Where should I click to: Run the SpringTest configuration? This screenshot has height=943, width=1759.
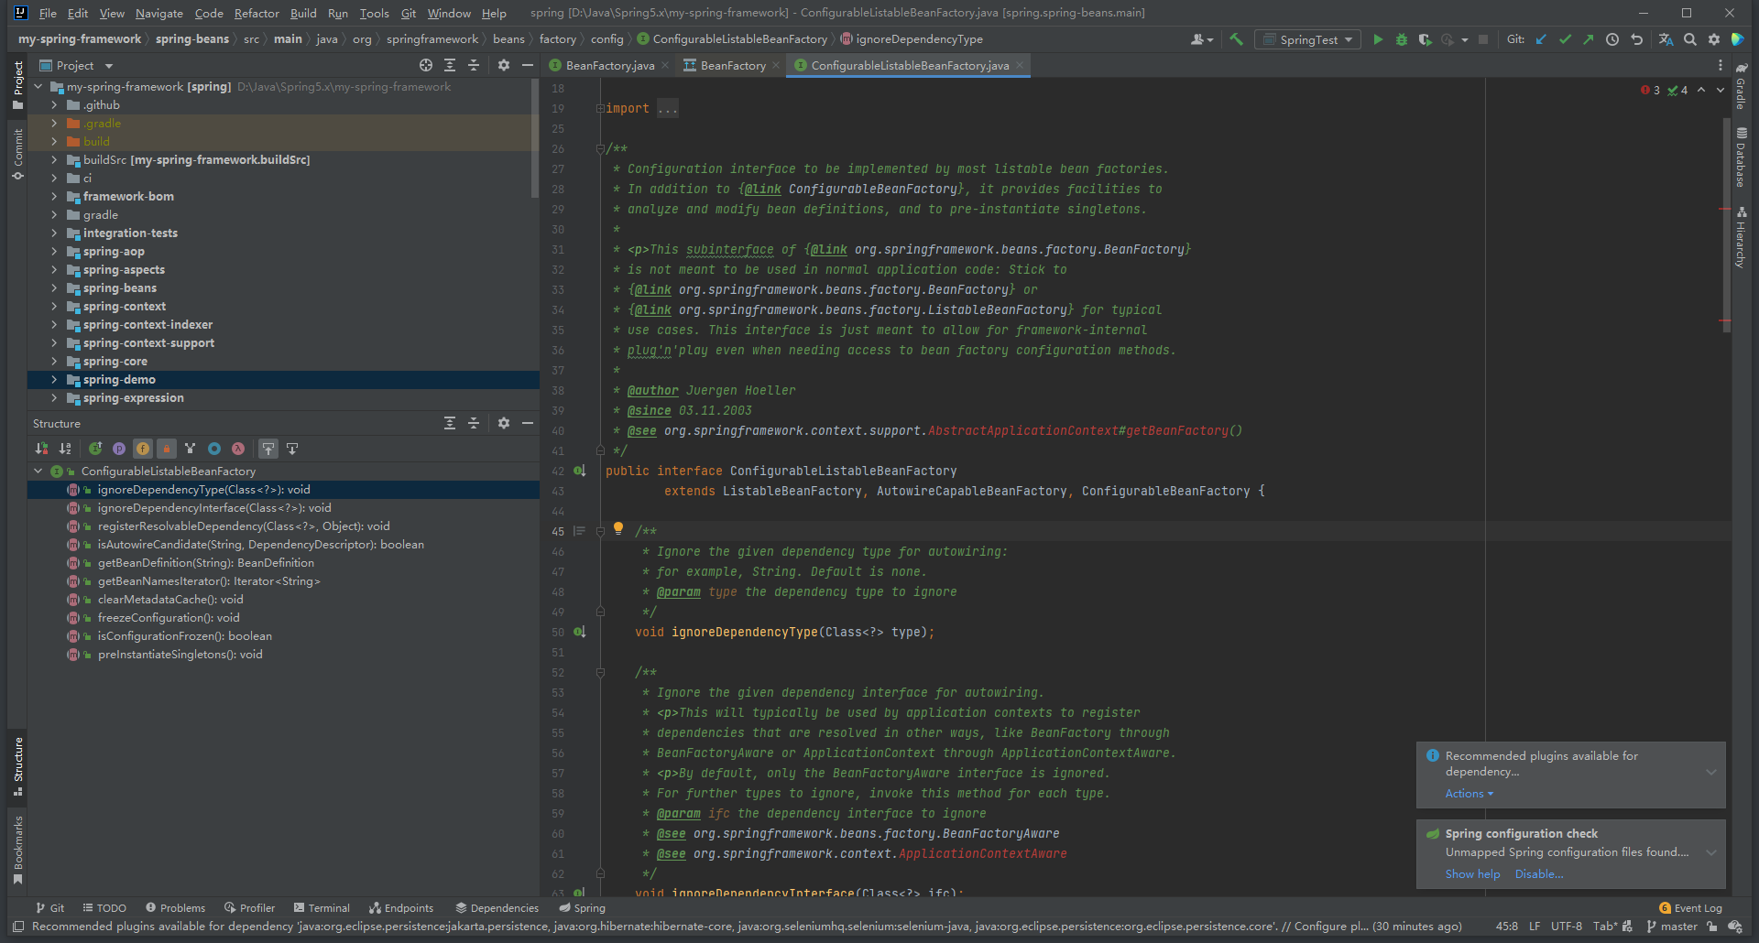1378,39
